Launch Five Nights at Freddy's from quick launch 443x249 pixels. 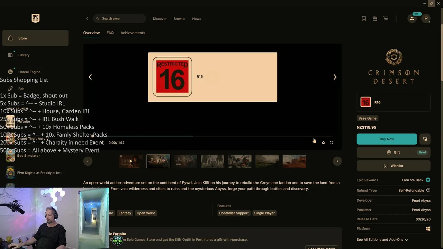coord(35,173)
